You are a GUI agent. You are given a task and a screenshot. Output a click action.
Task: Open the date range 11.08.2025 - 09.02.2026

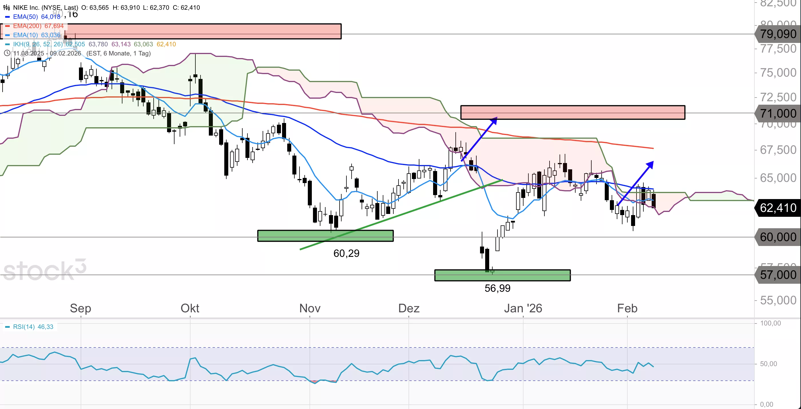pyautogui.click(x=47, y=53)
